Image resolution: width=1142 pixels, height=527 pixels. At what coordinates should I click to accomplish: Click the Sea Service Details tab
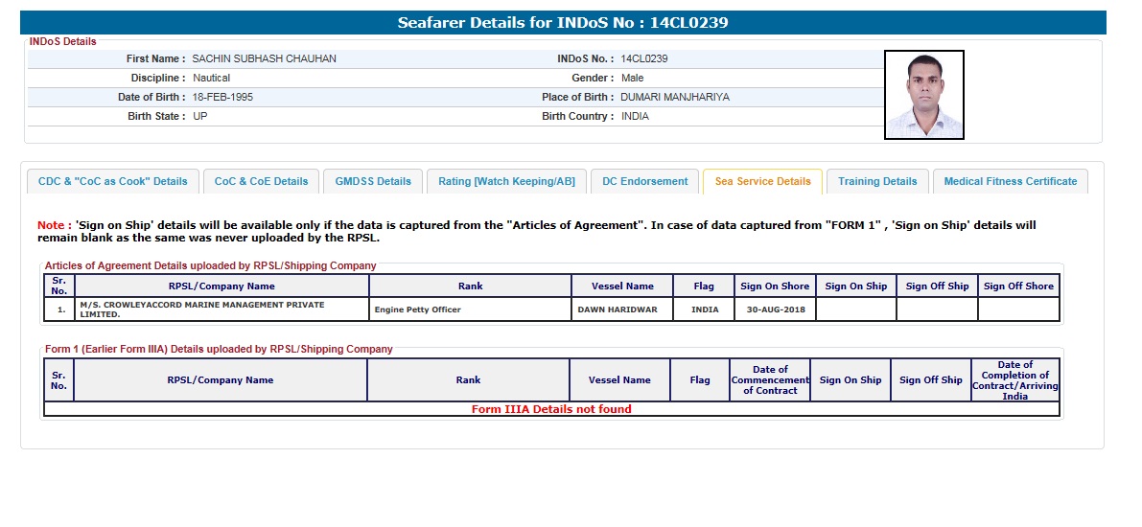tap(762, 181)
